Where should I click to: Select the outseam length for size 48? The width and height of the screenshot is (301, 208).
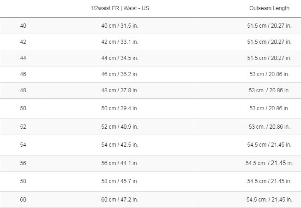269,90
